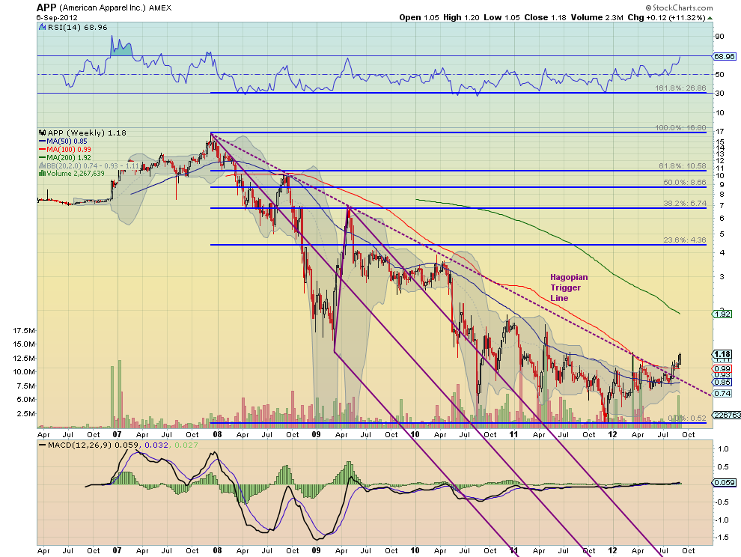Viewport: 741px width, 557px height.
Task: Click the company name American Apparel Inc.
Action: (103, 8)
